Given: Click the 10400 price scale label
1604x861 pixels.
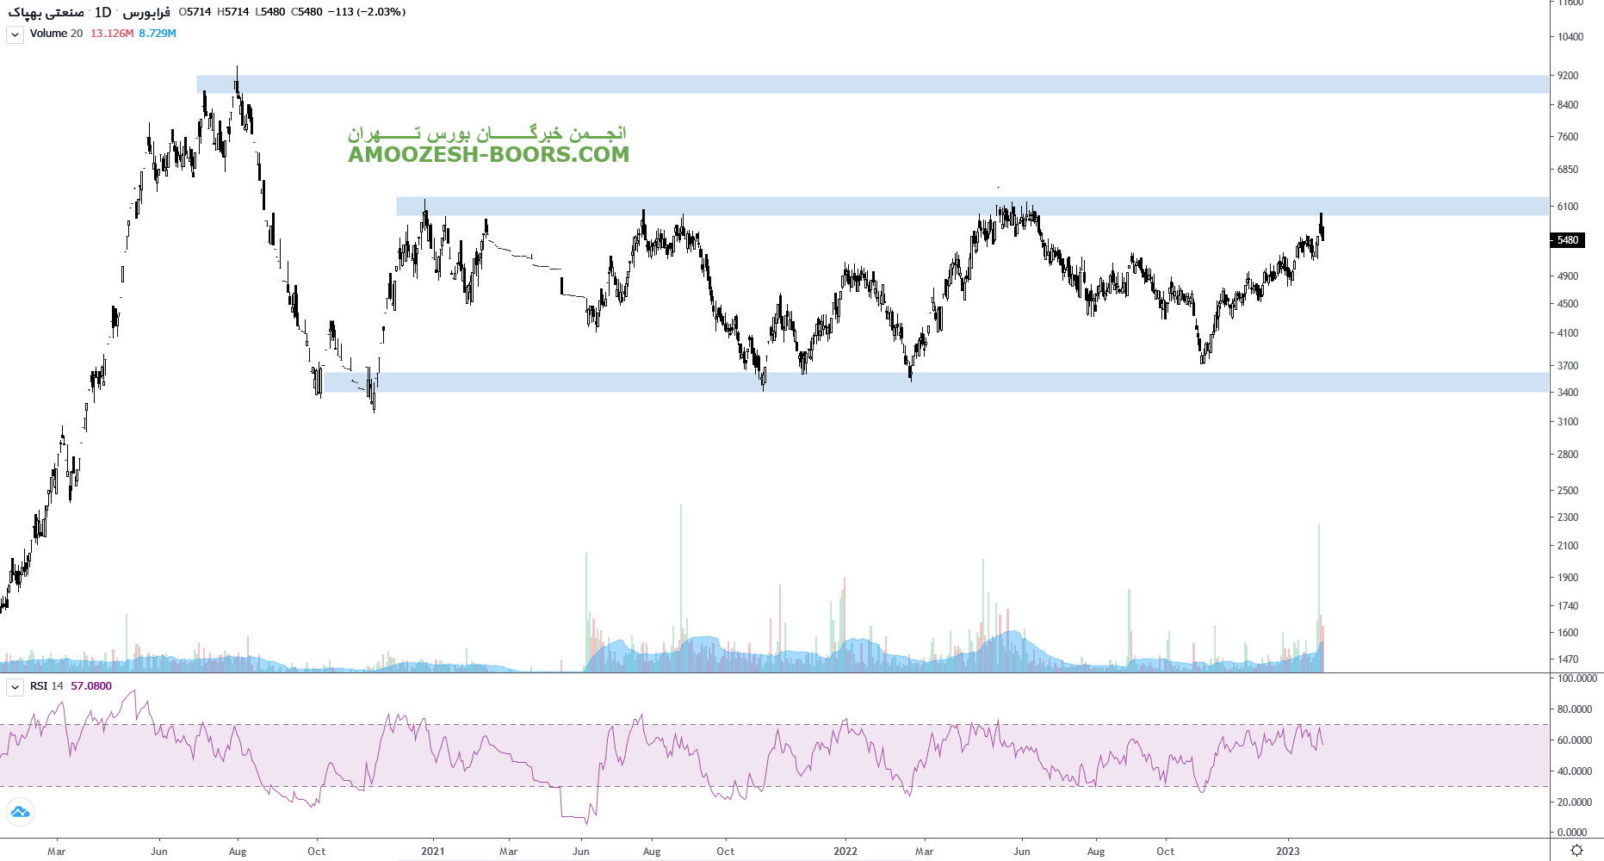Looking at the screenshot, I should [x=1570, y=37].
